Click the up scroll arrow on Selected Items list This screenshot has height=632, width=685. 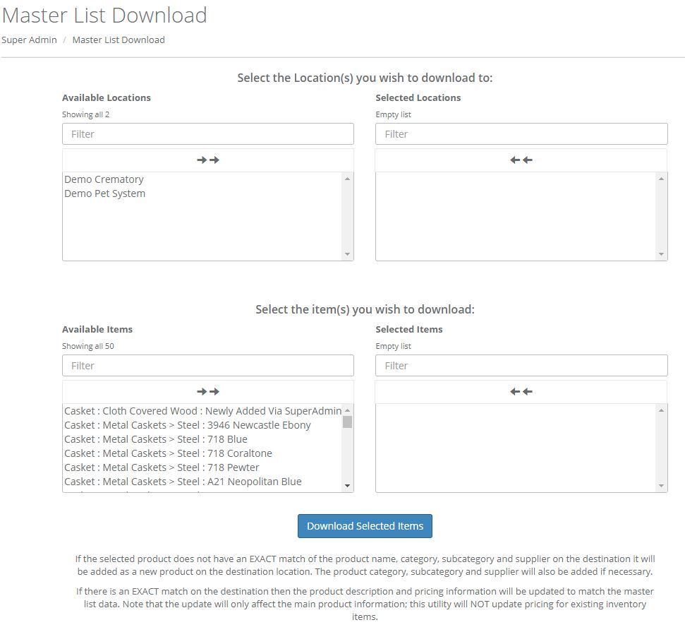661,410
